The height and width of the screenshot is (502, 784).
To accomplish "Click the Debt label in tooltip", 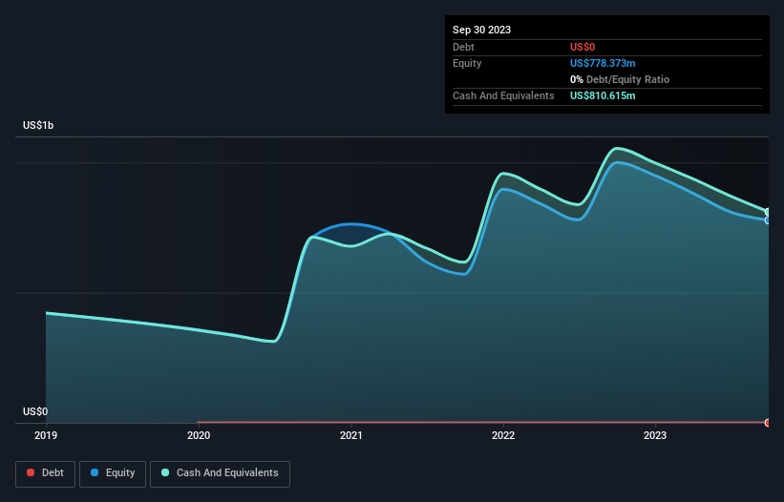I will pos(463,47).
